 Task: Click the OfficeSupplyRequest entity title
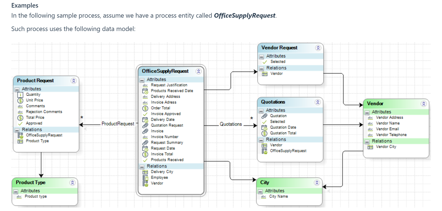165,71
